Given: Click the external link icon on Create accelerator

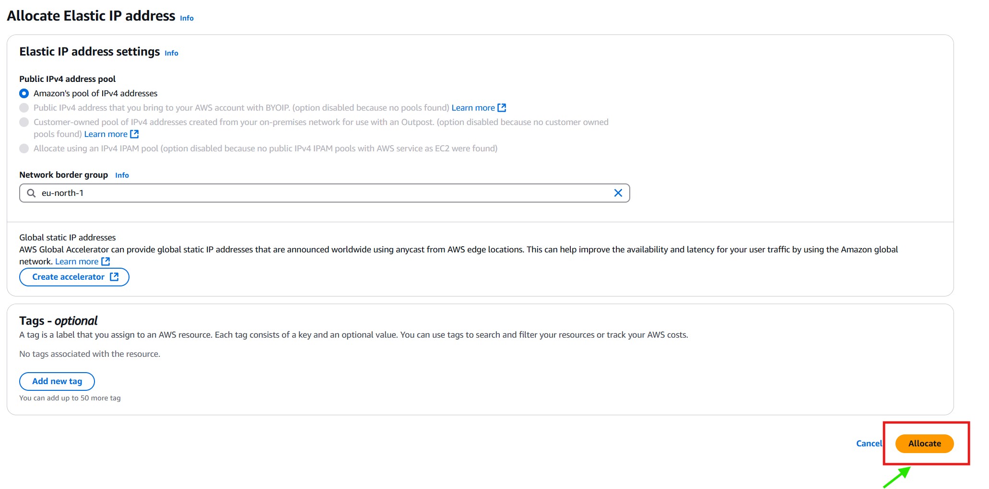Looking at the screenshot, I should click(x=114, y=277).
